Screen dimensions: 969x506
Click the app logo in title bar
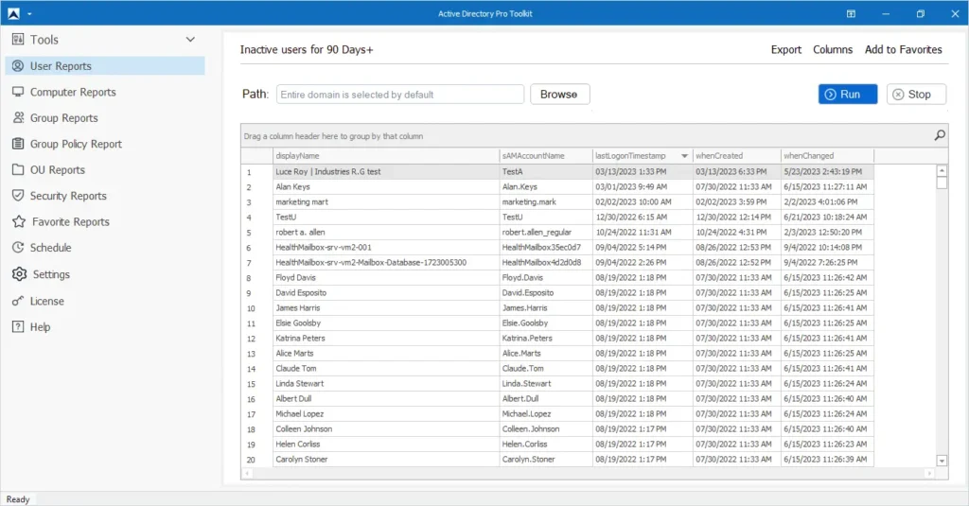(x=13, y=13)
